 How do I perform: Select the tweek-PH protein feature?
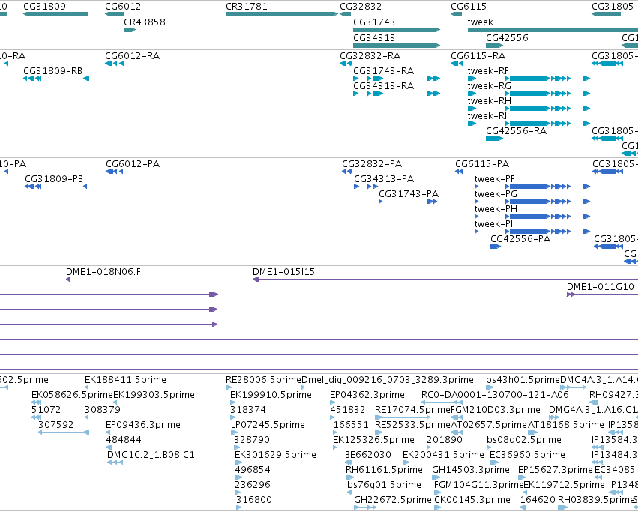556,217
